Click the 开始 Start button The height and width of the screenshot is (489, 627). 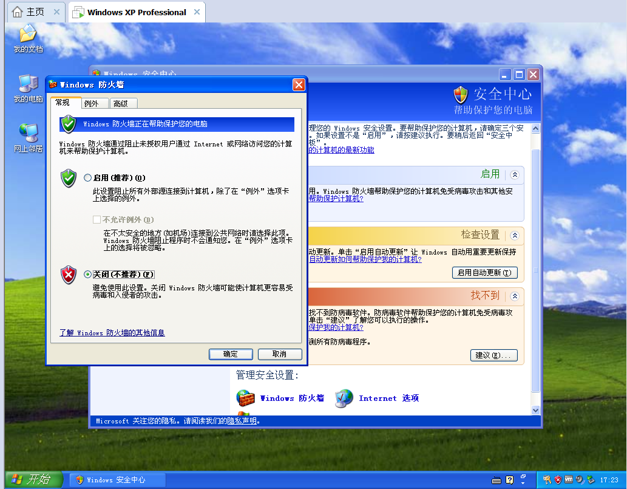pos(34,479)
